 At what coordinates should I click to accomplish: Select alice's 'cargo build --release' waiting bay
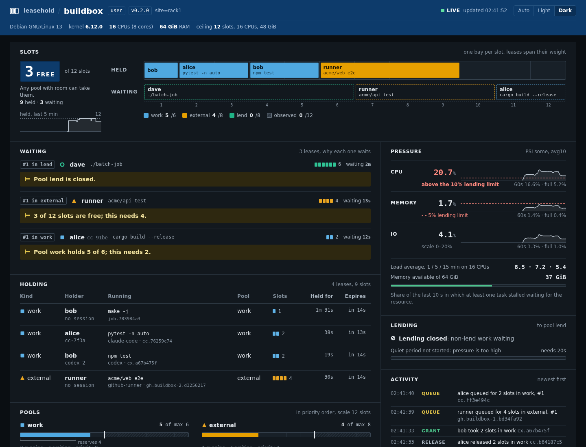pyautogui.click(x=531, y=92)
